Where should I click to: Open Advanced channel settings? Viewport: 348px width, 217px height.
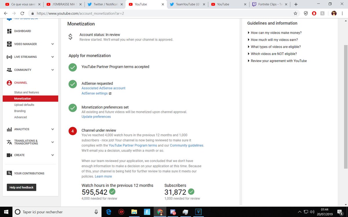(20, 117)
